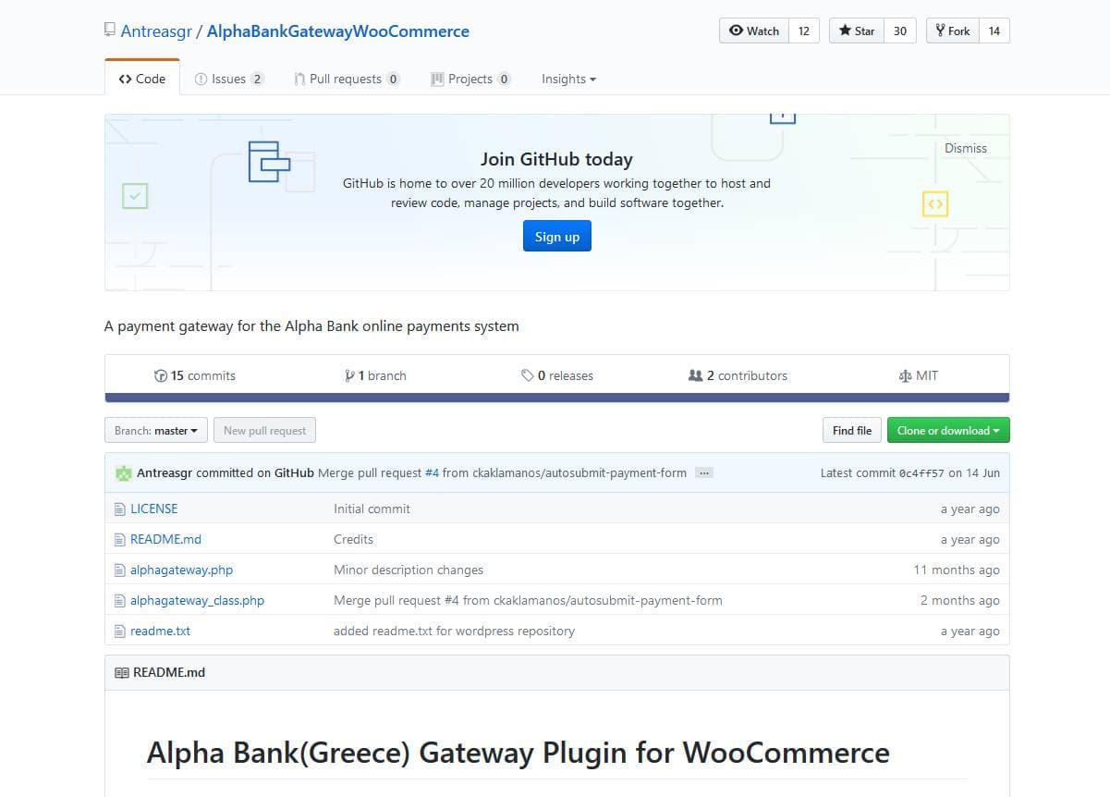Open the watchers count 12
The height and width of the screenshot is (797, 1110).
(804, 31)
